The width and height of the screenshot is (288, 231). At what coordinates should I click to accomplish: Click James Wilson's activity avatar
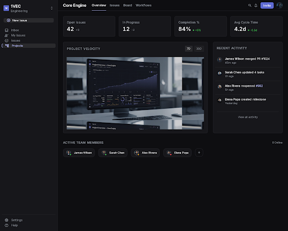click(x=219, y=60)
